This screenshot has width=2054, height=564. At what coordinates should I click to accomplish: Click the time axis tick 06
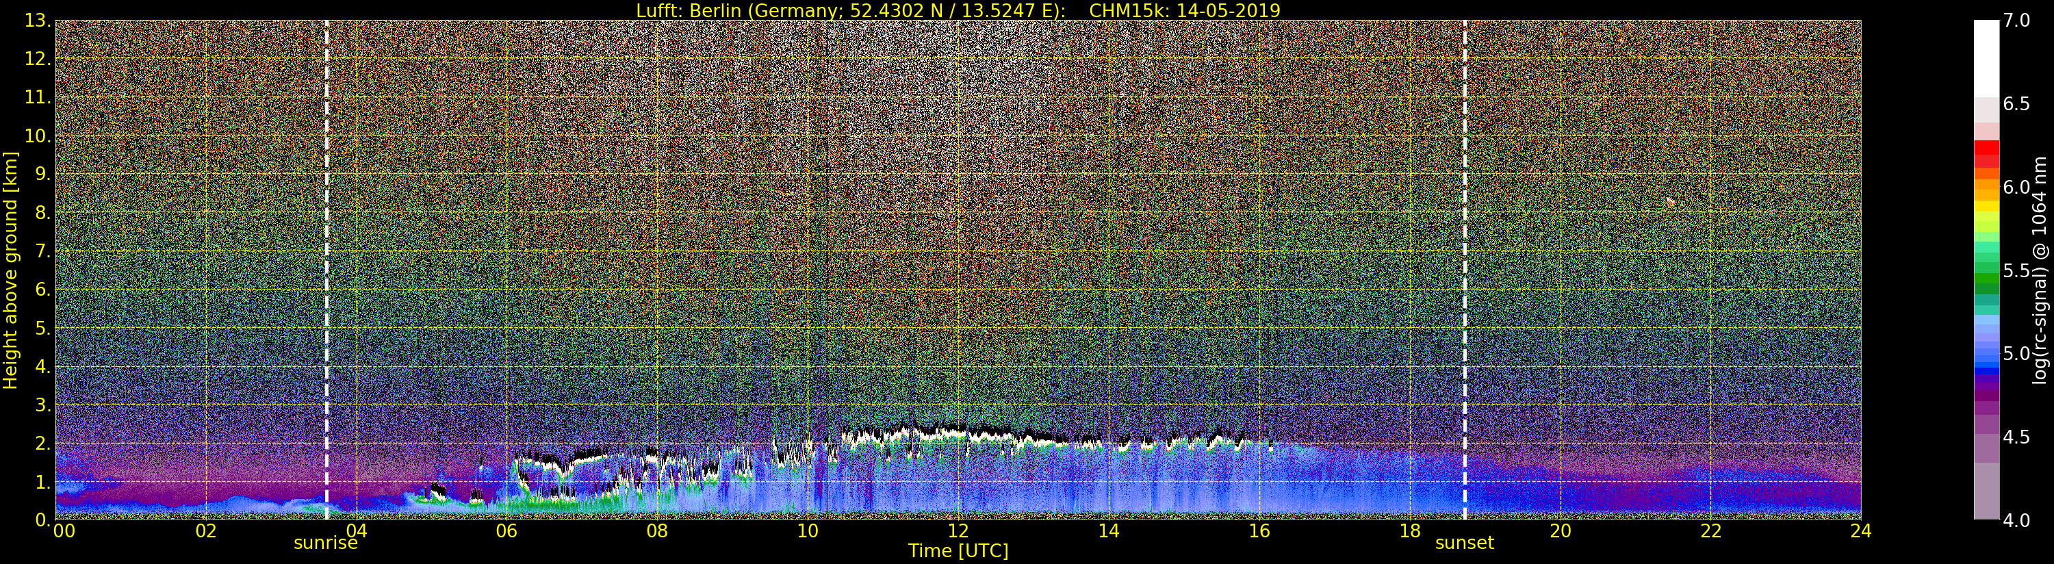coord(507,532)
